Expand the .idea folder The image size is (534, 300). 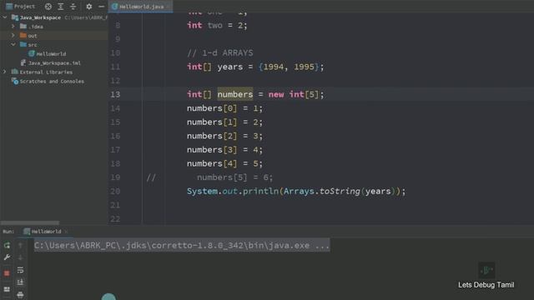tap(13, 26)
